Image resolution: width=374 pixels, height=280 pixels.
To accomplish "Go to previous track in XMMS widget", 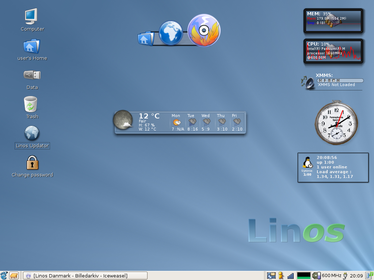I will tap(320, 81).
